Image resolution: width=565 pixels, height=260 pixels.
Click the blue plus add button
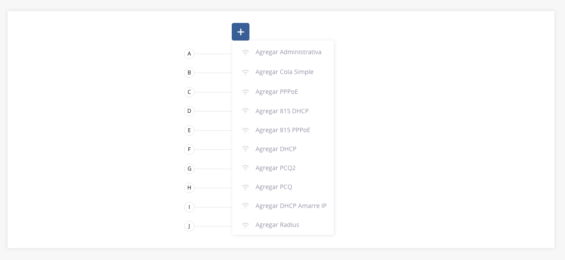click(241, 32)
